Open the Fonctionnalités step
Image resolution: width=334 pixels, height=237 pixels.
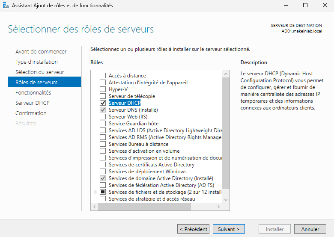coord(33,93)
